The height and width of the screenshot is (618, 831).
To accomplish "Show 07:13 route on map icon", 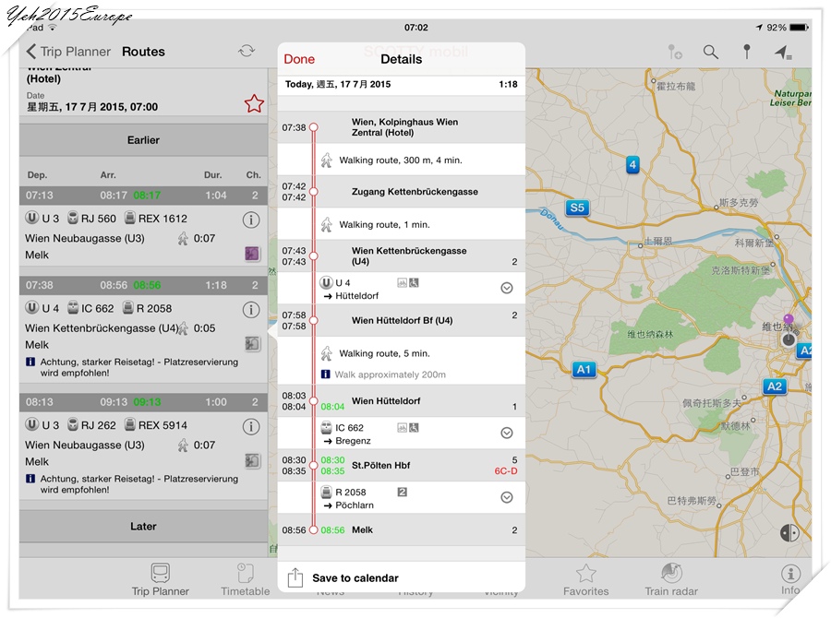I will (252, 254).
